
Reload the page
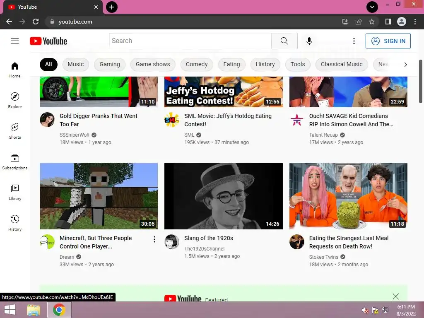click(36, 22)
